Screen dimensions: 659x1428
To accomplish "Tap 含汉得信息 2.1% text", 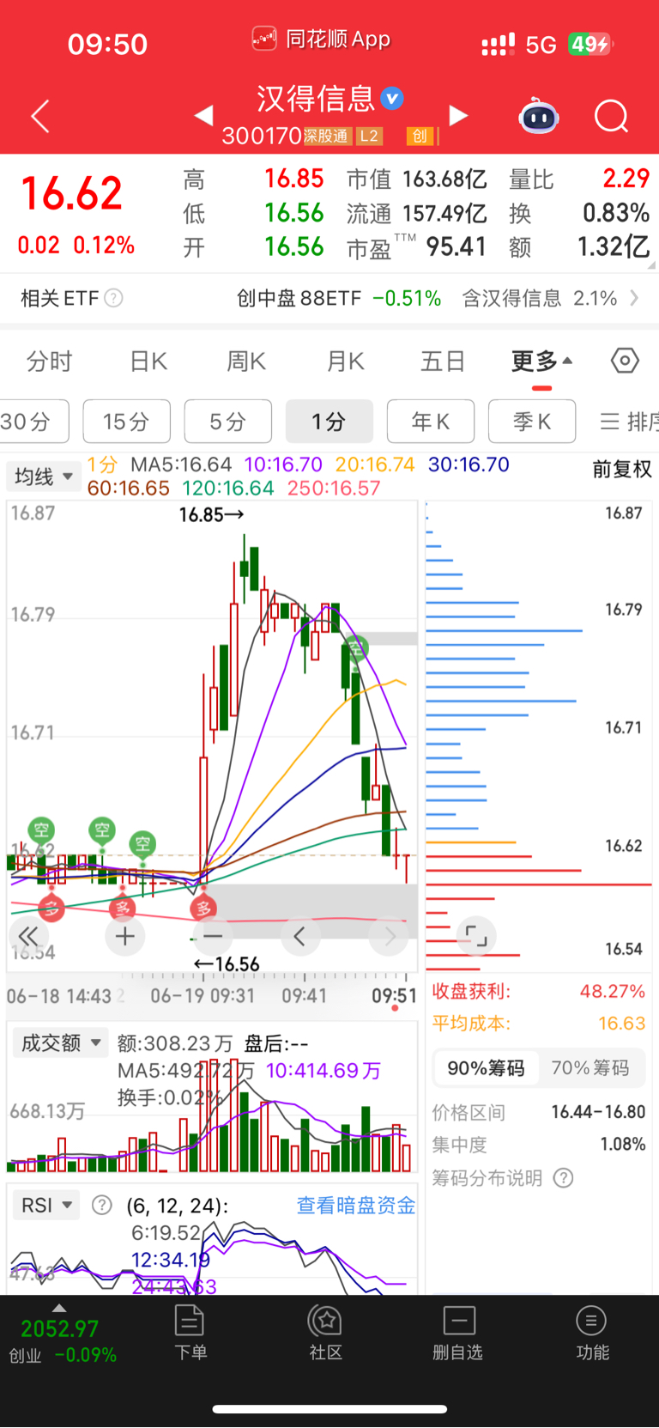I will (x=539, y=298).
